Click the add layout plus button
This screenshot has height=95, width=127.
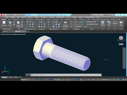[20, 77]
